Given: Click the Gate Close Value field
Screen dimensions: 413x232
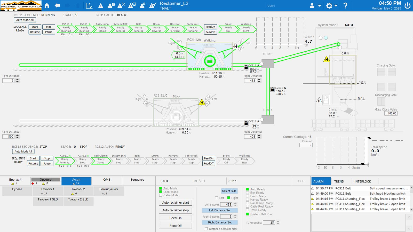Looking at the screenshot, I should click(x=391, y=113).
